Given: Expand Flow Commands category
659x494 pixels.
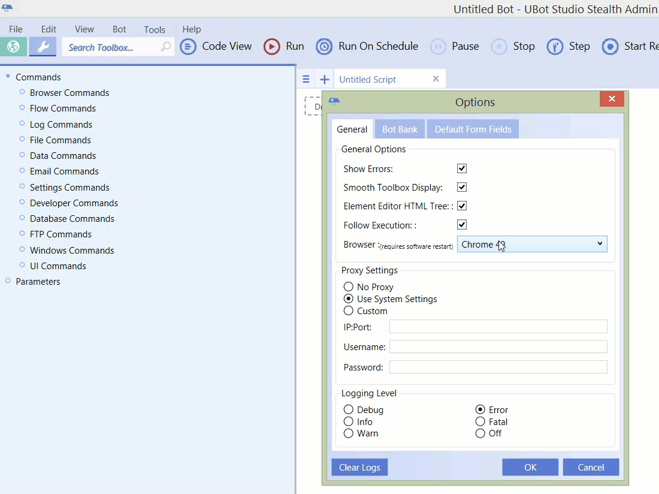Looking at the screenshot, I should click(22, 108).
